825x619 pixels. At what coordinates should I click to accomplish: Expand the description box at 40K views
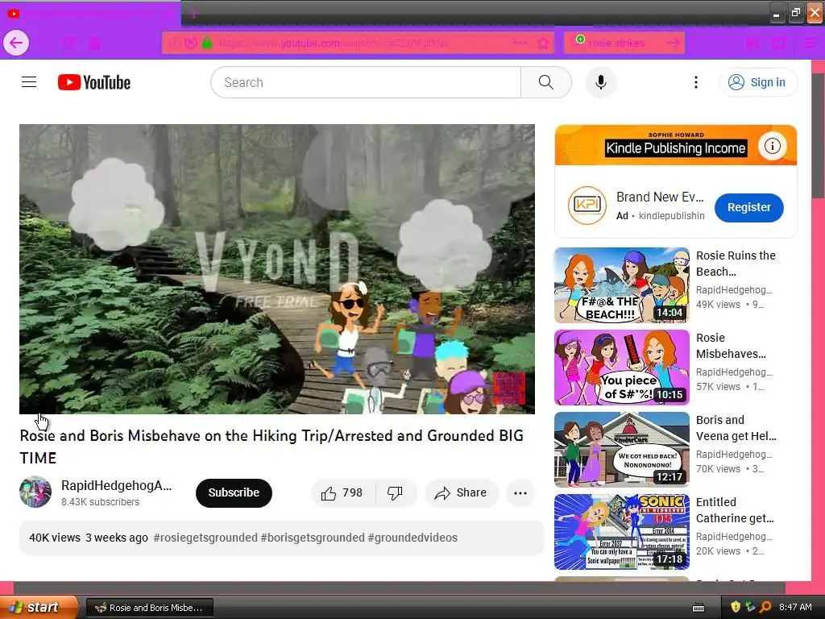[x=281, y=538]
